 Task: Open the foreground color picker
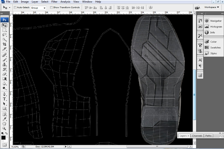point(3,137)
